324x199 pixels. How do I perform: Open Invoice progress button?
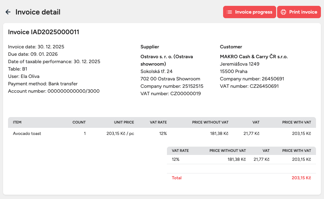(250, 12)
